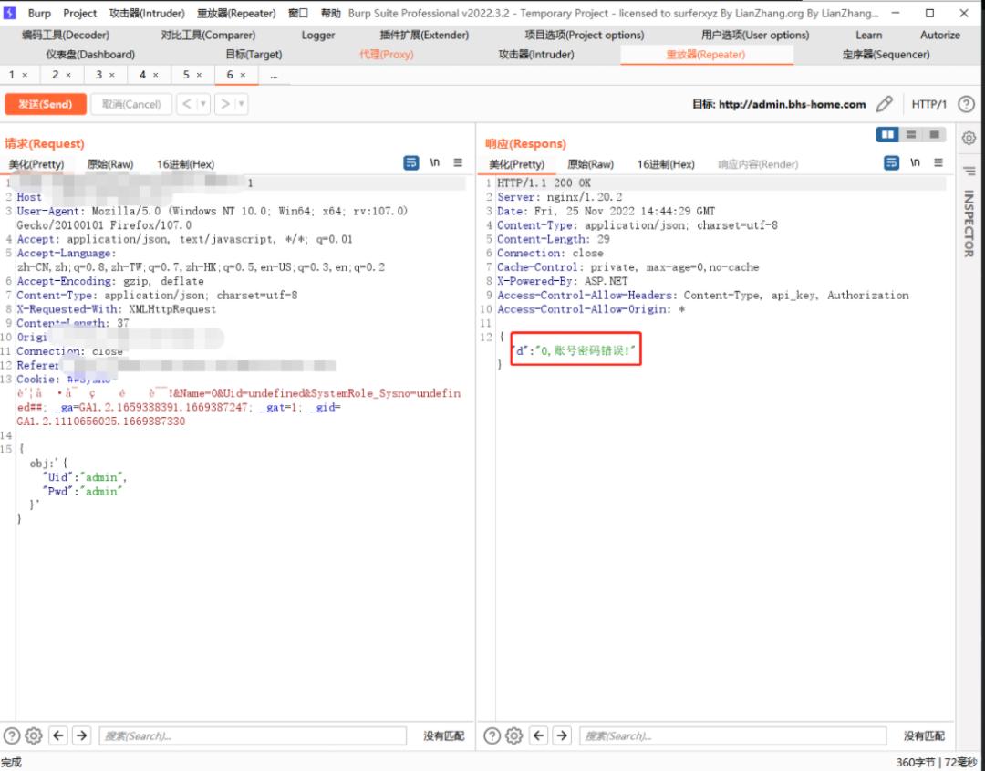Switch to 编码工具(Decoder) tab
This screenshot has width=985, height=771.
66,36
